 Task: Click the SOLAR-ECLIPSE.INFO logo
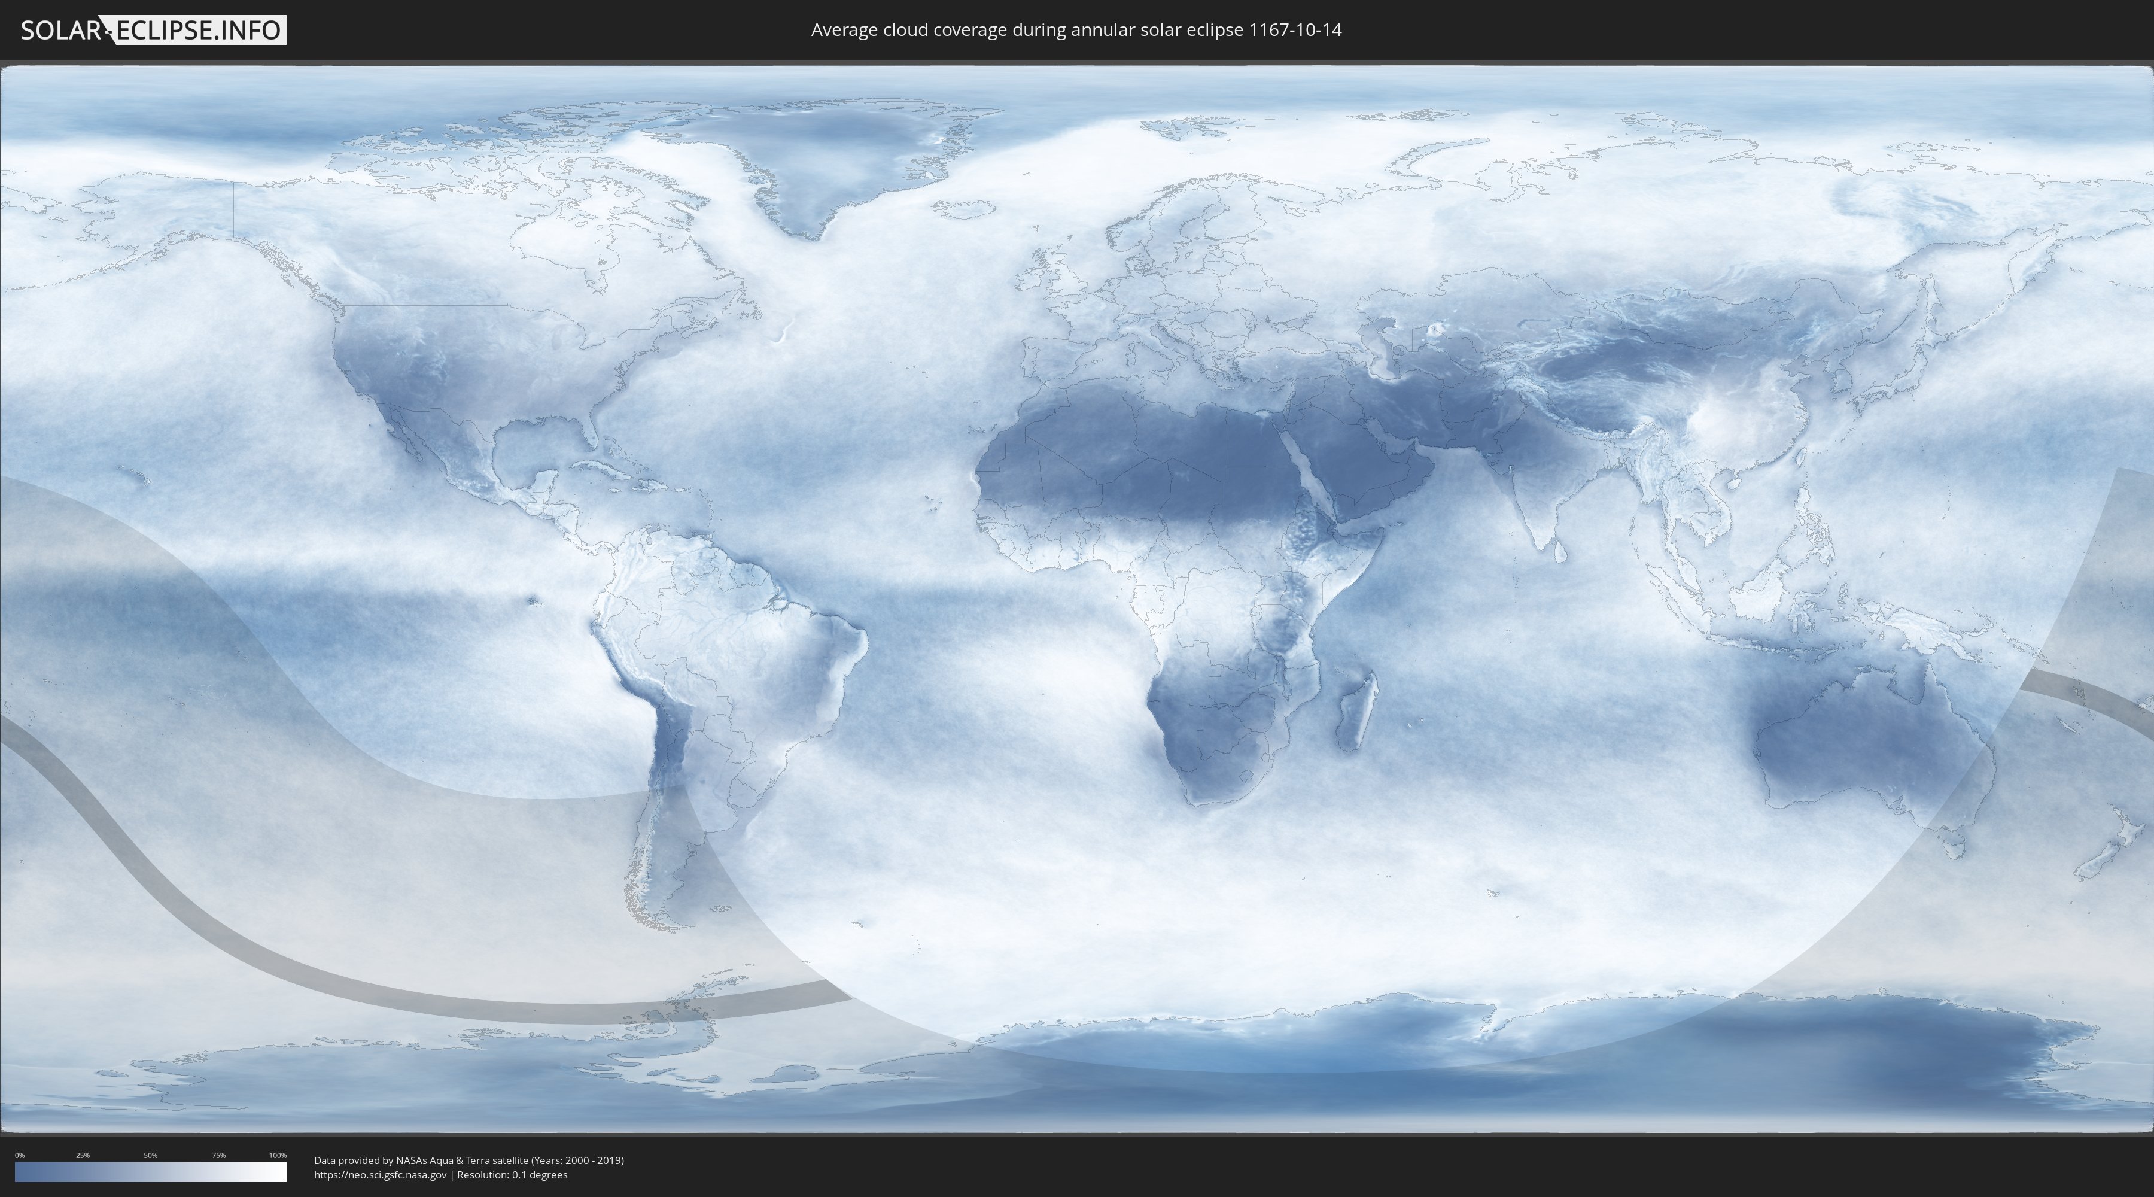[153, 30]
